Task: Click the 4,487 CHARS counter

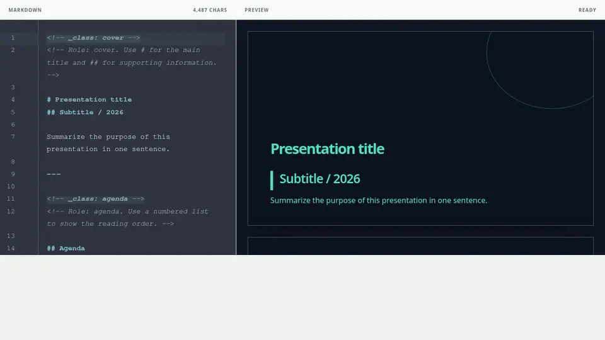Action: coord(210,10)
